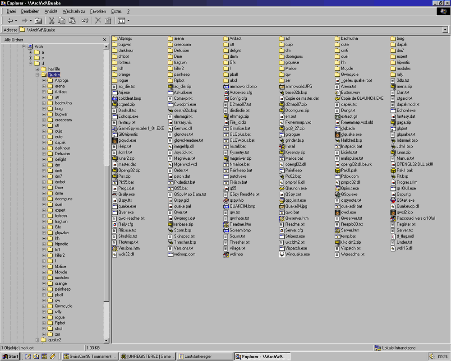This screenshot has width=451, height=361.
Task: Click the folder tree vertical scrollbar down arrow
Action: coord(106,341)
